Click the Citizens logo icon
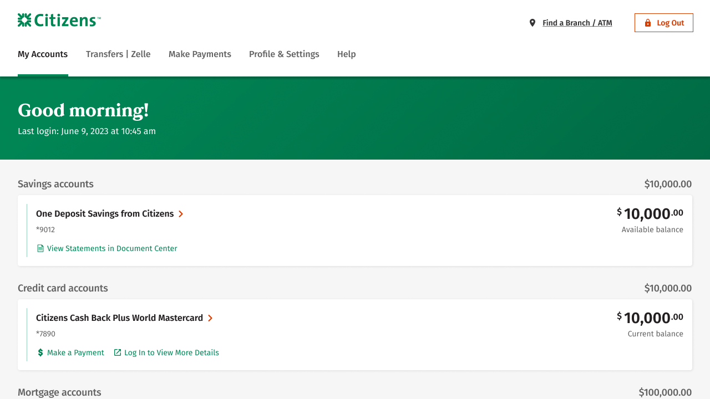This screenshot has height=399, width=710. [x=24, y=21]
